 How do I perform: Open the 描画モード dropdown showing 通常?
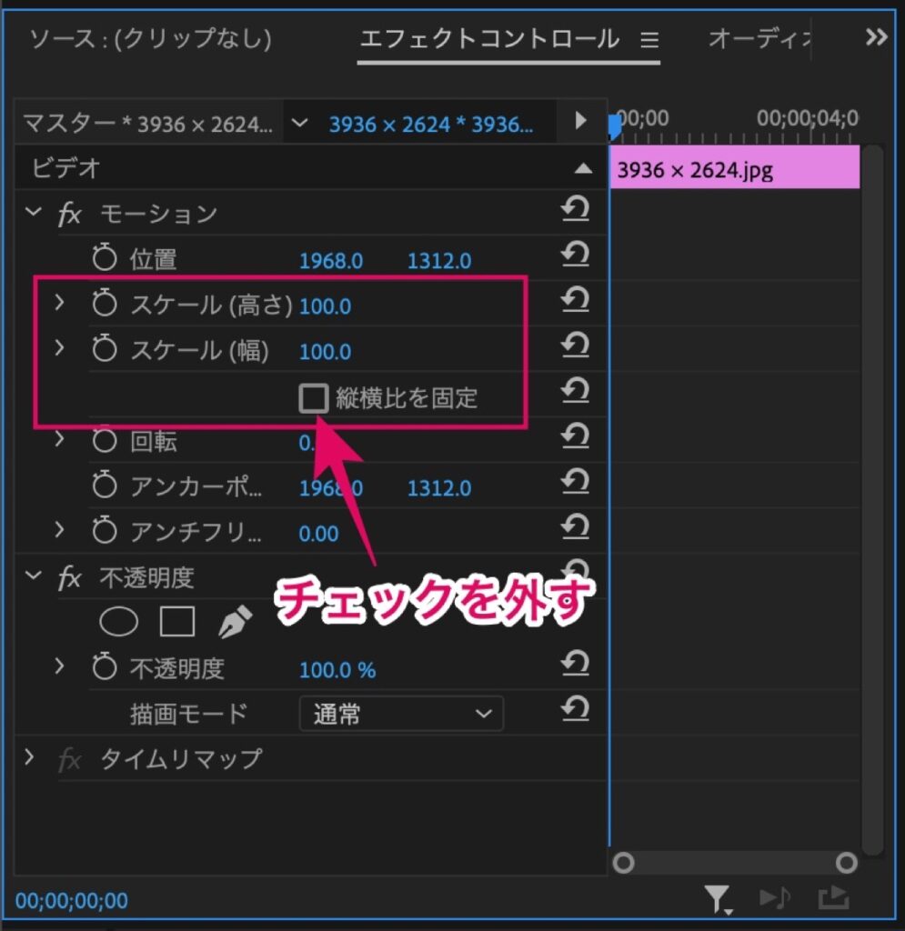[x=401, y=714]
